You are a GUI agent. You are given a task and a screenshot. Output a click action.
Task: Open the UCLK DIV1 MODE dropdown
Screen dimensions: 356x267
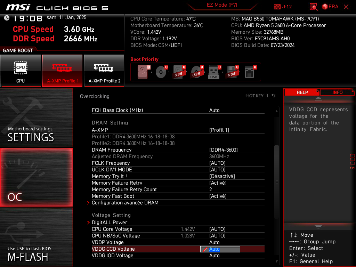pos(217,170)
